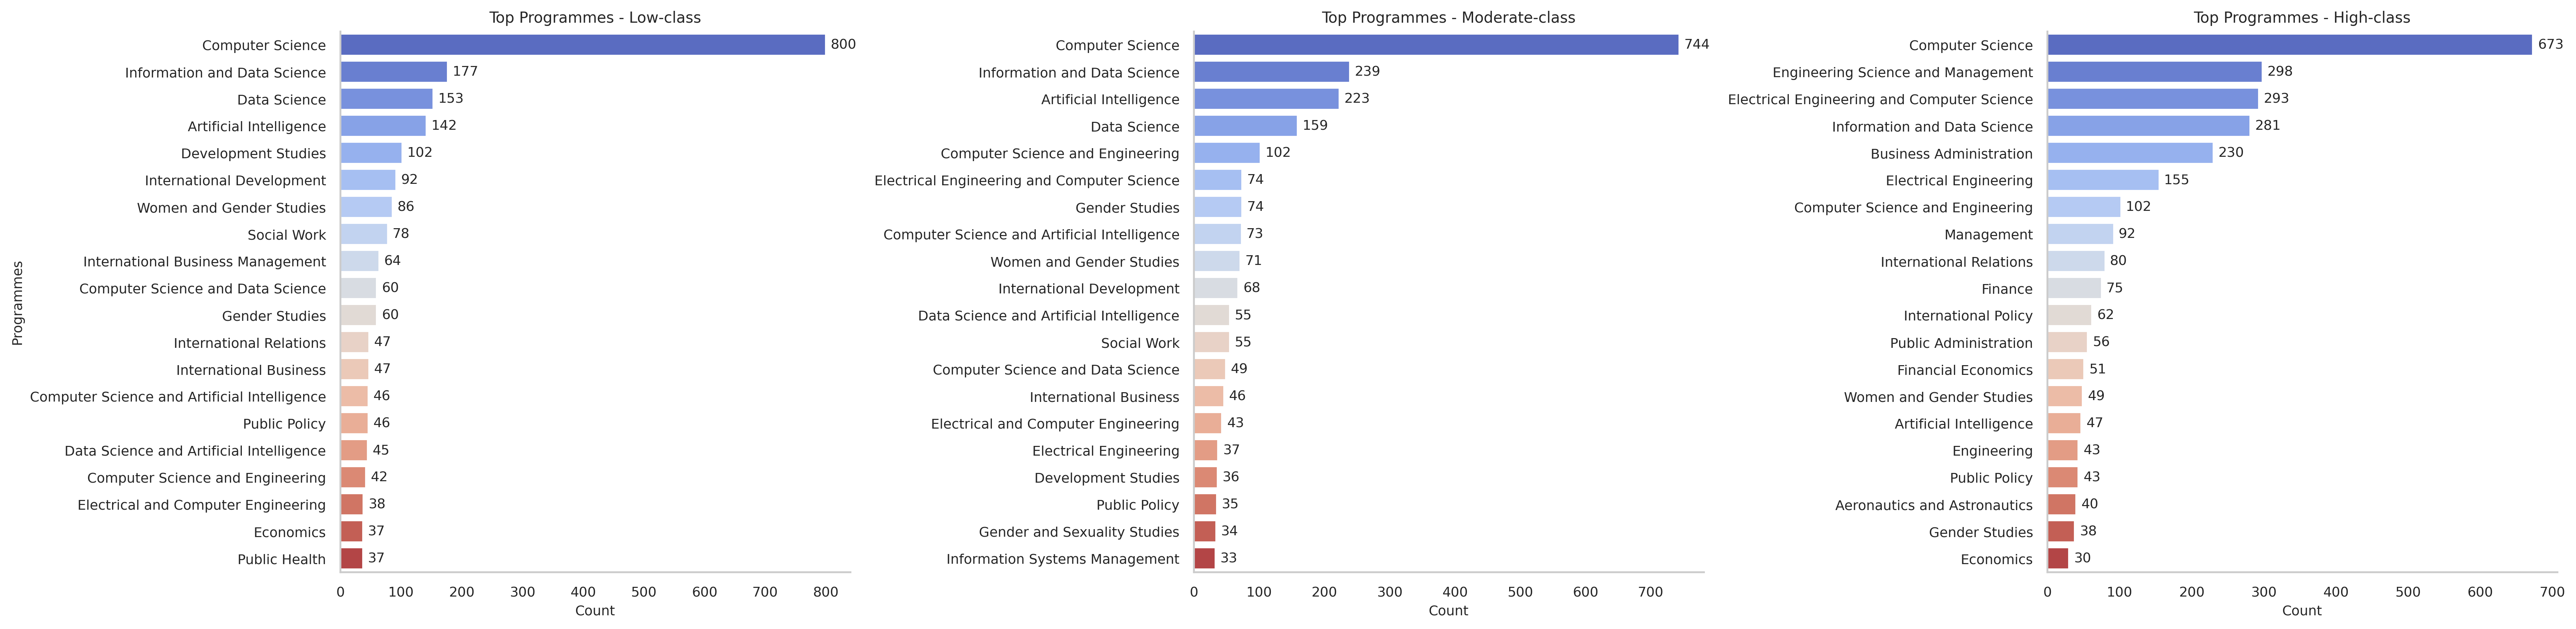The width and height of the screenshot is (2576, 629).
Task: Click the Business Administration bar in the High-class chart
Action: click(x=2130, y=153)
